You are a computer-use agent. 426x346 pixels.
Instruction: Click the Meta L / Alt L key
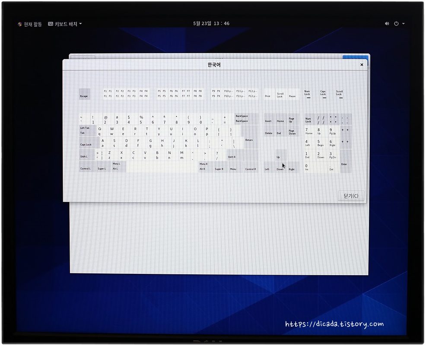(x=119, y=166)
